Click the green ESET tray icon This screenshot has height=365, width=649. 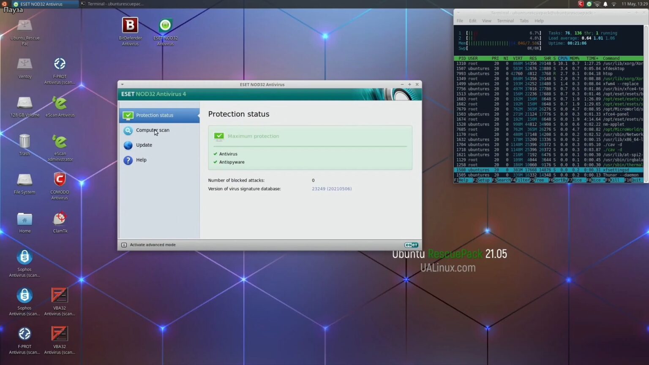coord(589,4)
